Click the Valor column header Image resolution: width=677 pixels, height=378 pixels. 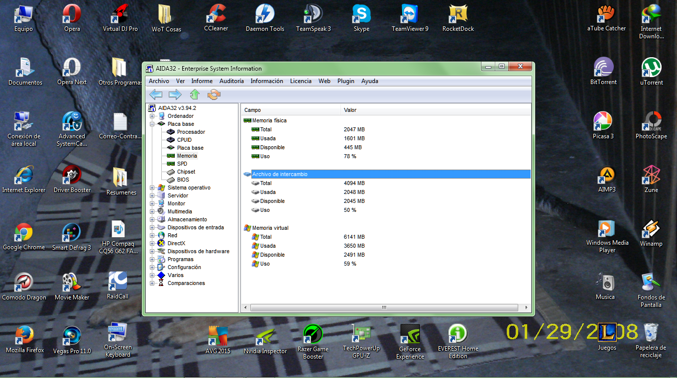(x=350, y=110)
